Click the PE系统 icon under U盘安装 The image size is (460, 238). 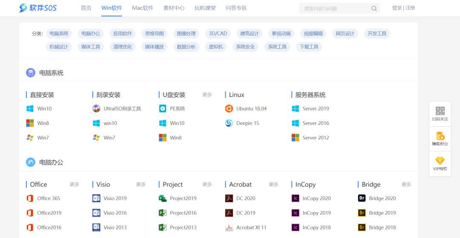click(163, 108)
